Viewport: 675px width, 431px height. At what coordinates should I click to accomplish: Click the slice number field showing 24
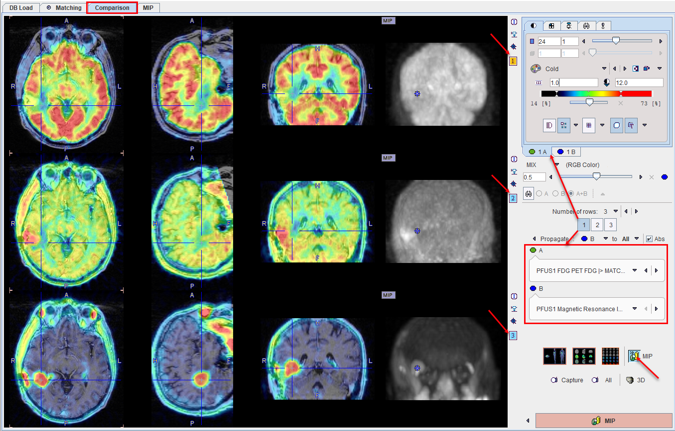coord(548,41)
